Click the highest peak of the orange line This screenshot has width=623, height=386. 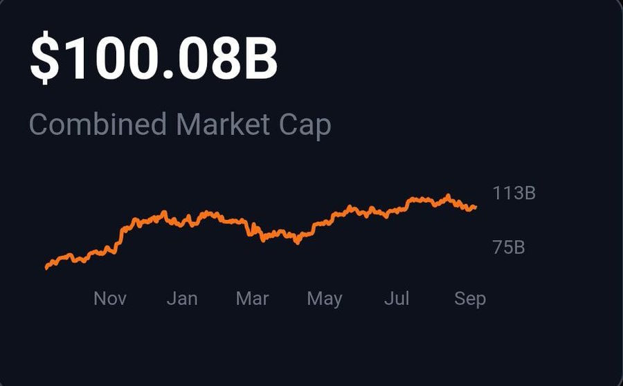click(x=448, y=196)
